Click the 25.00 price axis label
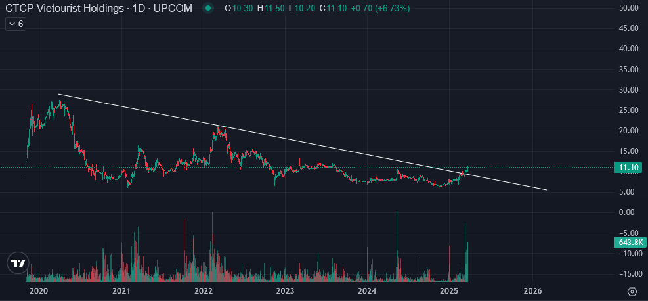Image resolution: width=648 pixels, height=301 pixels. [x=630, y=110]
